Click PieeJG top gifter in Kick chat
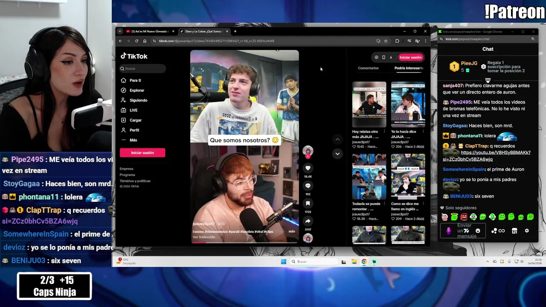This screenshot has height=307, width=546. pyautogui.click(x=463, y=67)
